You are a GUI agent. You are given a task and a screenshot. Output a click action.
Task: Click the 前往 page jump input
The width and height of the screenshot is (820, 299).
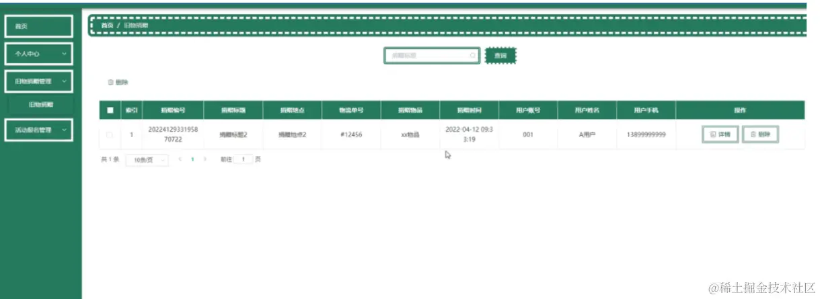click(243, 160)
